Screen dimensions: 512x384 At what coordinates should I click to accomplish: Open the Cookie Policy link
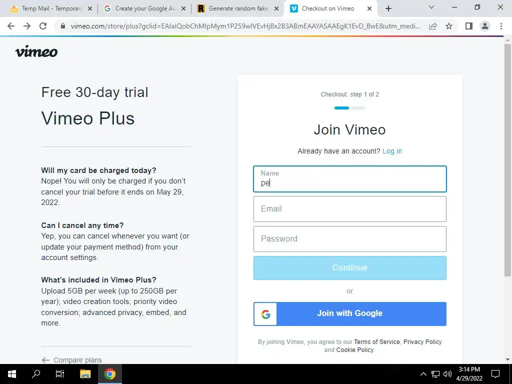[x=355, y=349]
